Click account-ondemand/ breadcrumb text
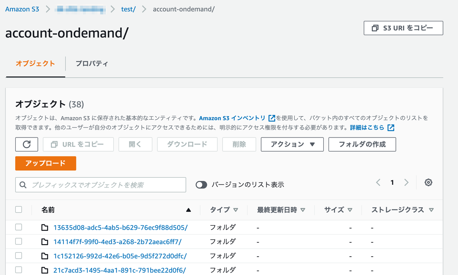 click(x=184, y=9)
